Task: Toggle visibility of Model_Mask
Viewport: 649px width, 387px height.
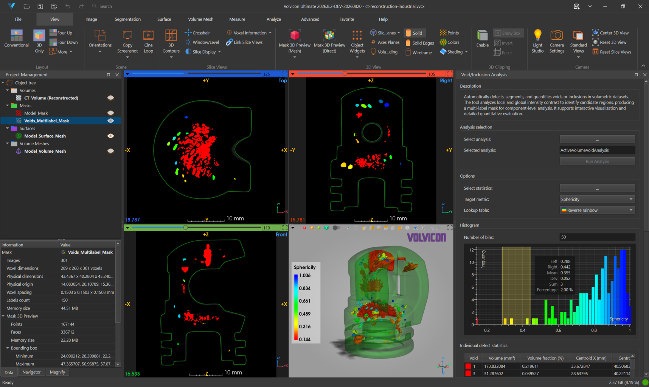Action: click(x=110, y=113)
